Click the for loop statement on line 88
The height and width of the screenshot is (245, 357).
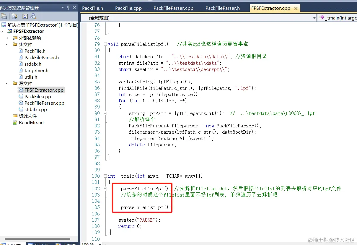(153, 101)
